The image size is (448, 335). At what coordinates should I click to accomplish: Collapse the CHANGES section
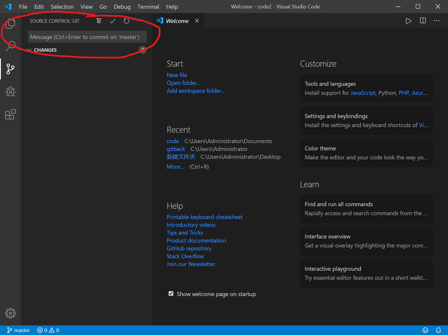29,50
